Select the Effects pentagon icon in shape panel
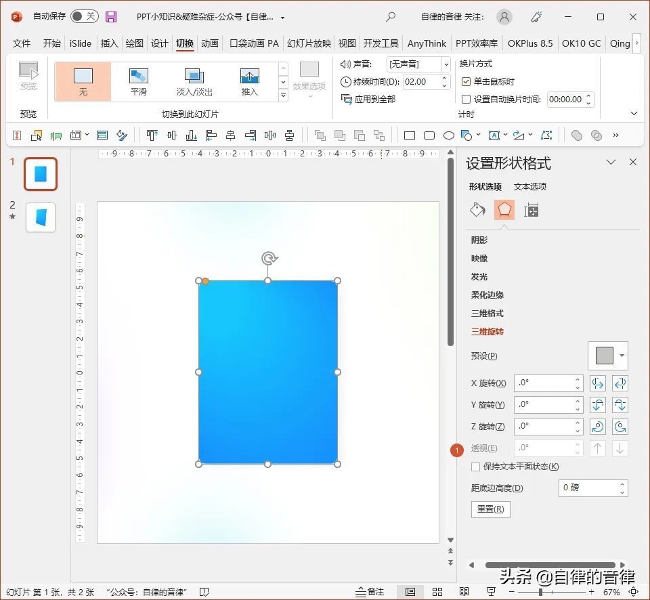 (x=504, y=210)
